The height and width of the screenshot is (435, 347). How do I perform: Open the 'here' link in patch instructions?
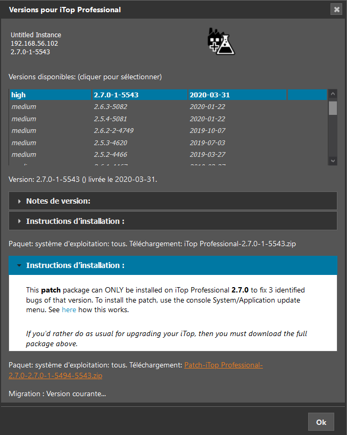(x=69, y=309)
